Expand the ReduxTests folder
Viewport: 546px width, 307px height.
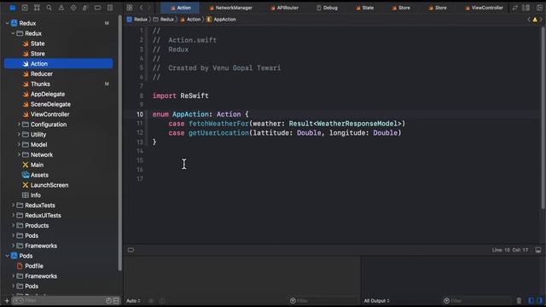(x=14, y=206)
